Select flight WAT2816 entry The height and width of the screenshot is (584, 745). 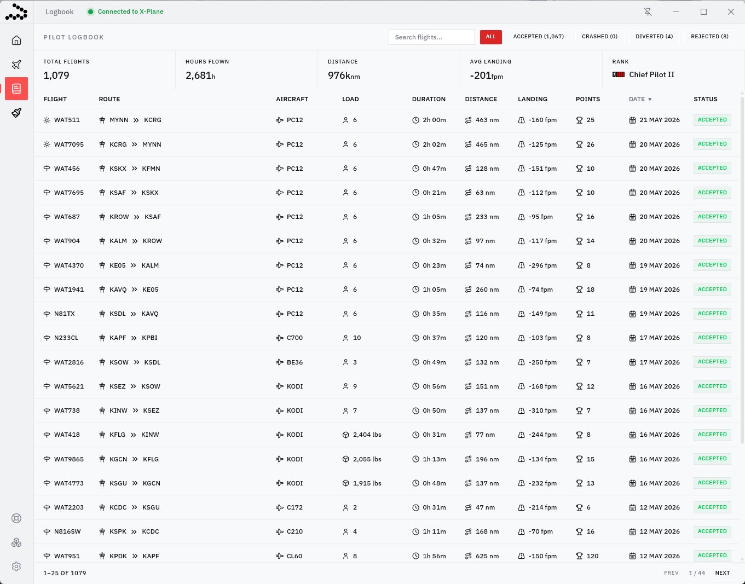(x=386, y=362)
